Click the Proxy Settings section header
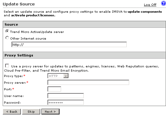 (84, 55)
